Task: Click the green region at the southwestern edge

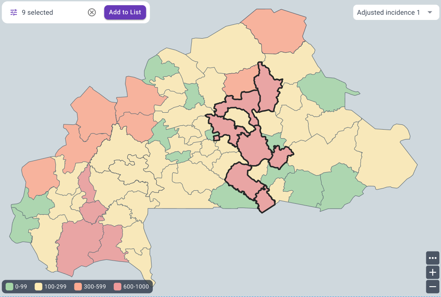Action: pos(22,228)
